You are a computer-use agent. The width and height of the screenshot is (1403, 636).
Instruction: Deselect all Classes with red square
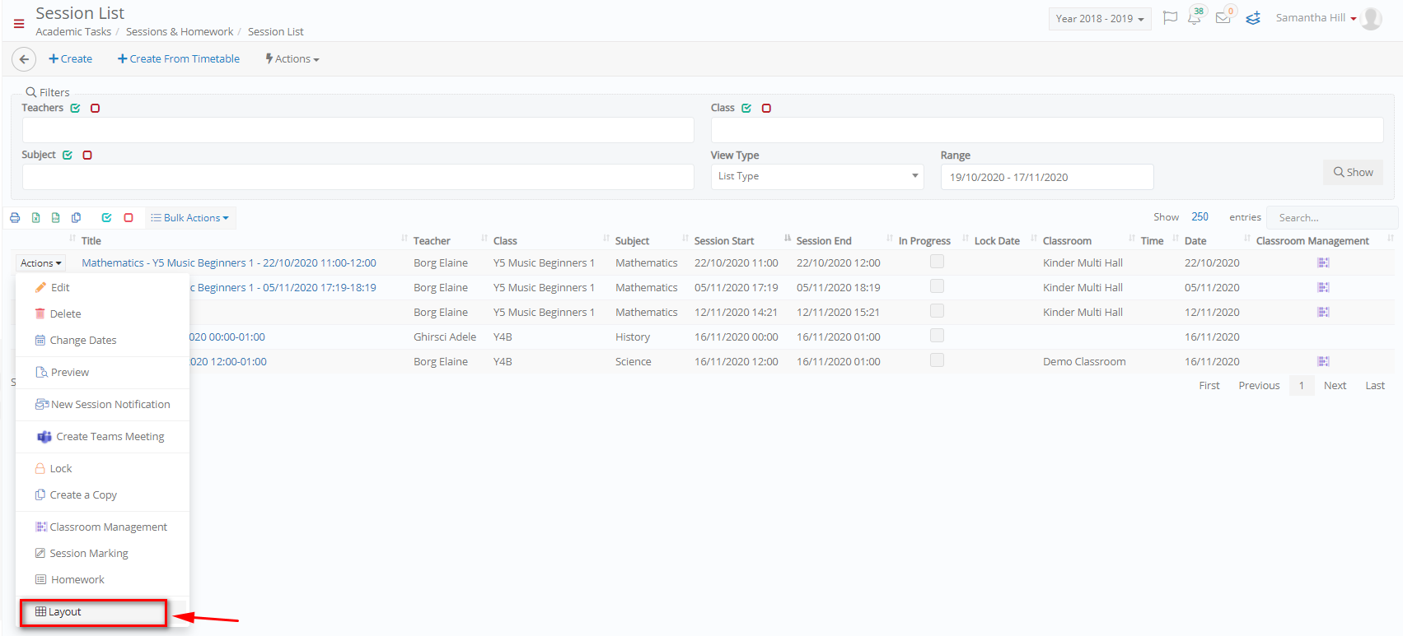pos(766,109)
